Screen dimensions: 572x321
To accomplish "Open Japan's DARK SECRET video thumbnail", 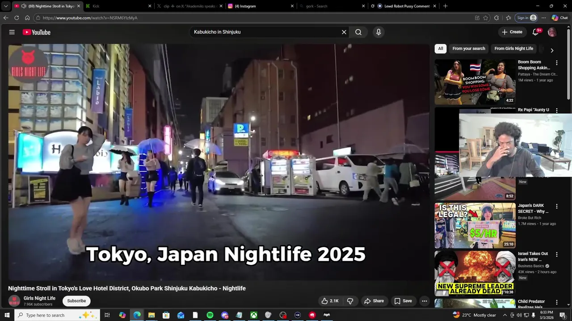I will [x=475, y=226].
